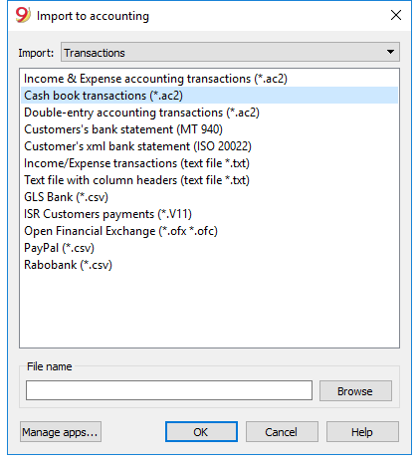Select Customers's bank statement (MT 940)
The image size is (419, 462).
pyautogui.click(x=209, y=129)
